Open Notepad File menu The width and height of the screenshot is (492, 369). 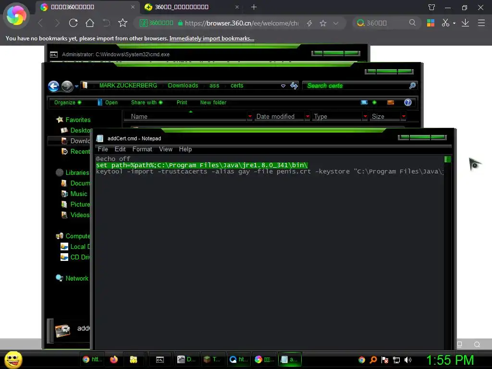click(x=103, y=149)
